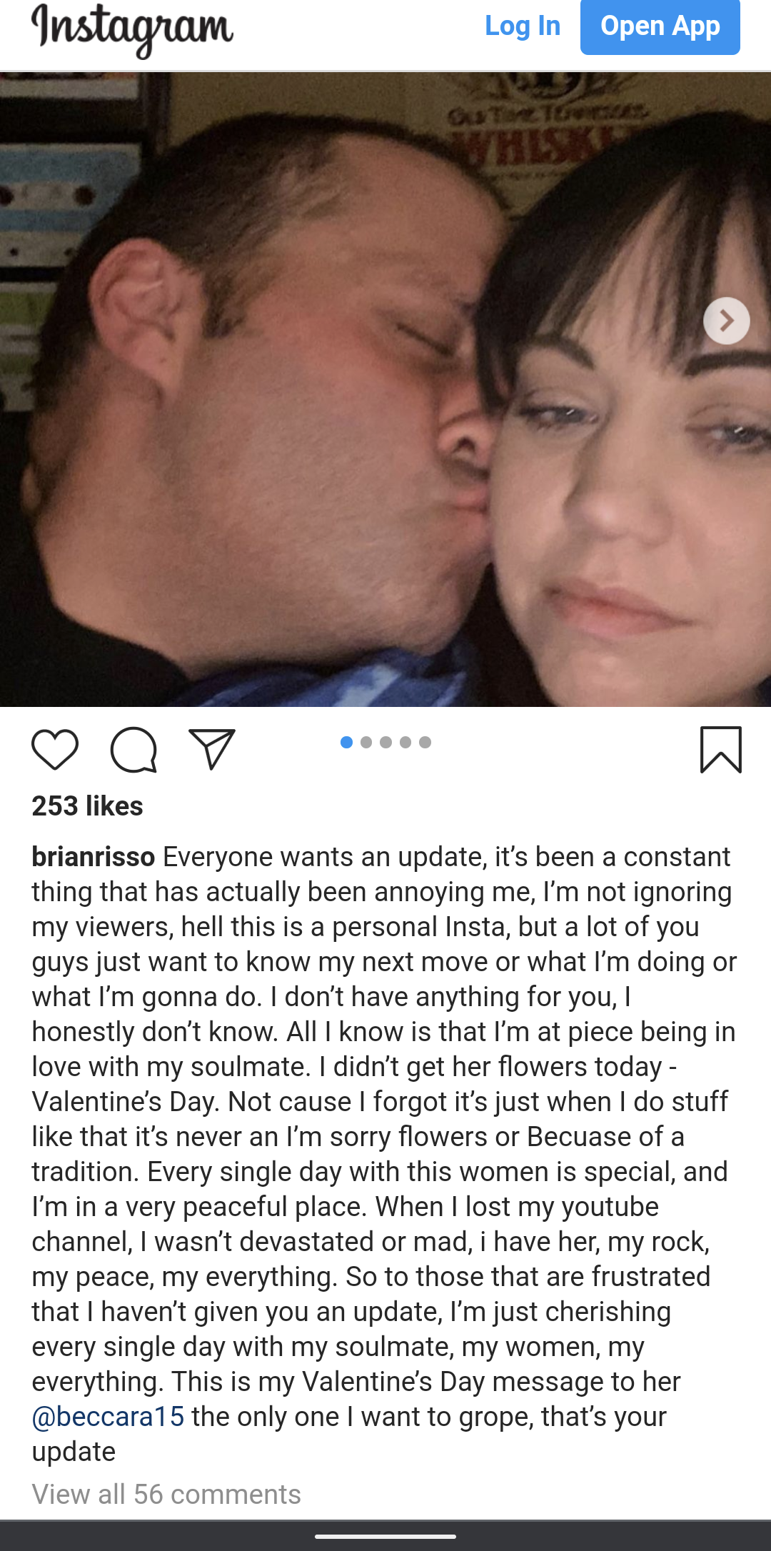Open the @beccara15 mention

pyautogui.click(x=108, y=1416)
